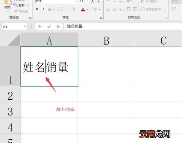Click empty cell A2
Image resolution: width=182 pixels, height=143 pixels.
click(x=49, y=94)
